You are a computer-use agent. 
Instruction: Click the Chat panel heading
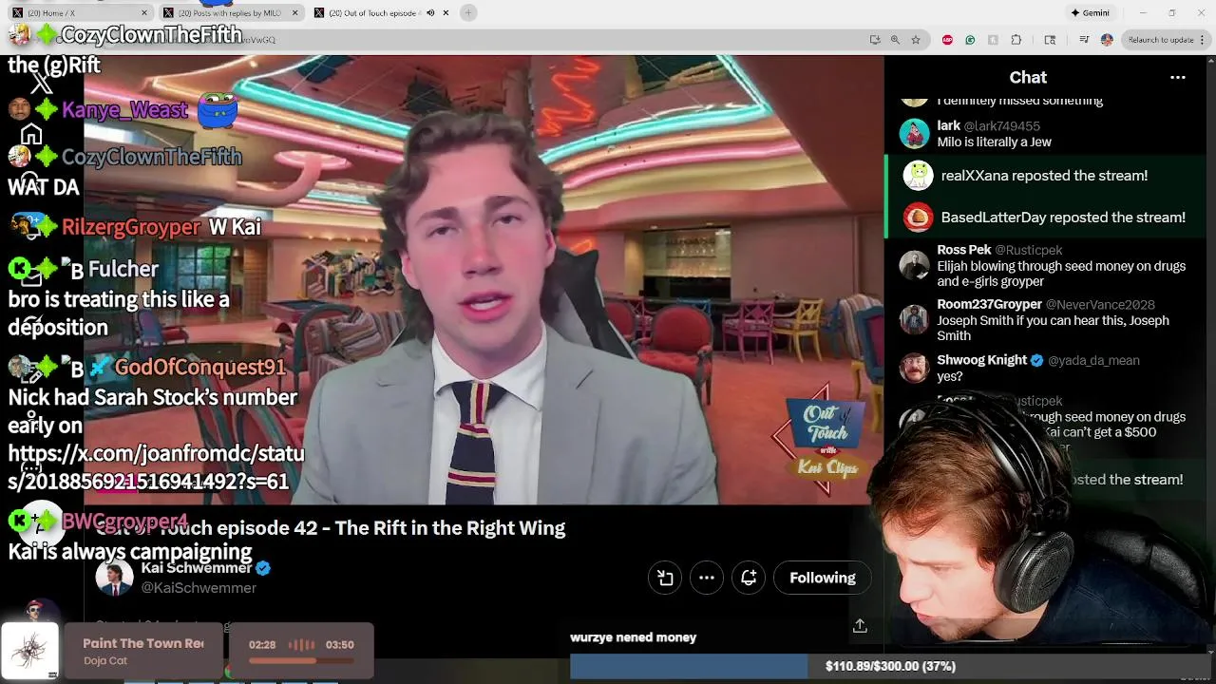pos(1028,78)
